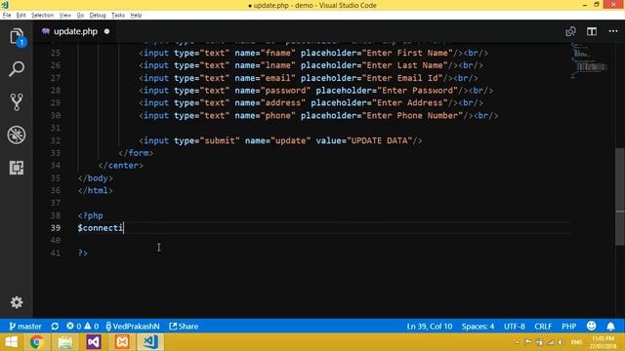
Task: Click </form> tag on line 33
Action: point(136,153)
